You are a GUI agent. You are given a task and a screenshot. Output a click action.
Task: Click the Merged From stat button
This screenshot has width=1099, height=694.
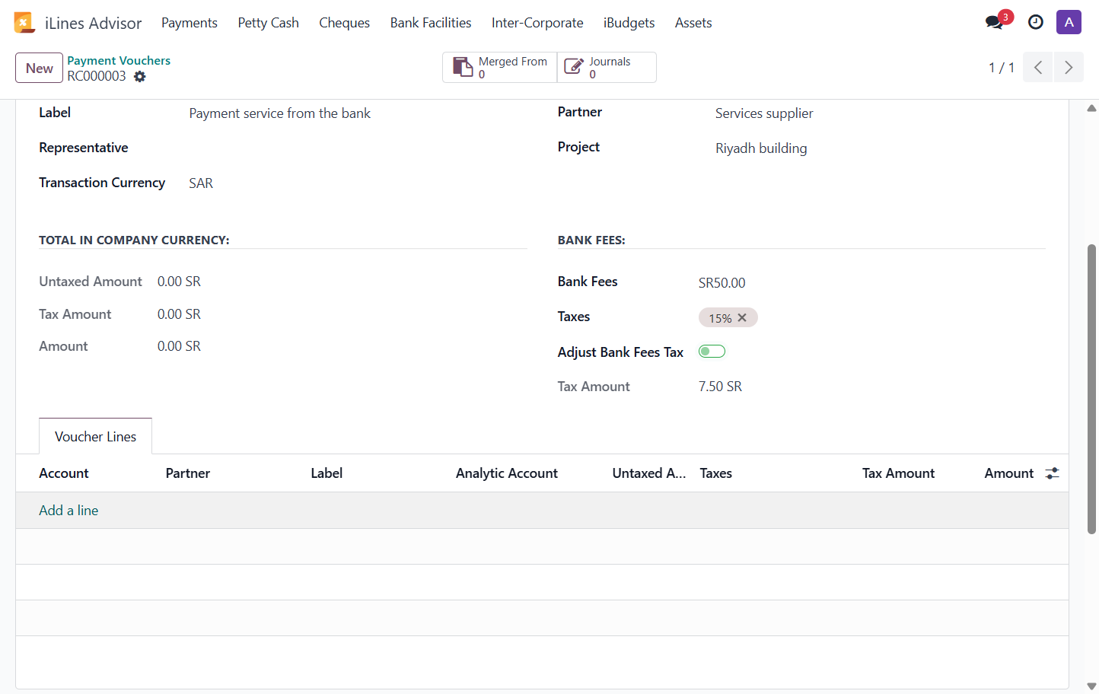click(x=499, y=67)
